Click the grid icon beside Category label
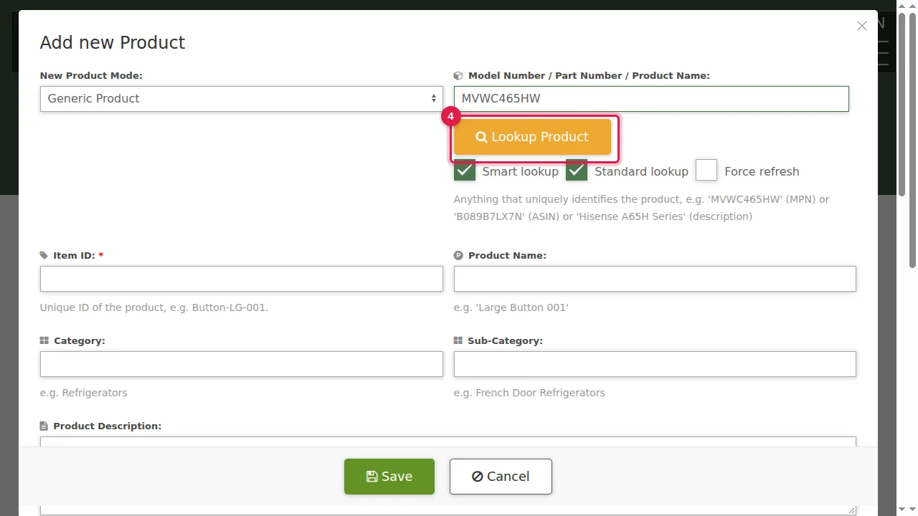This screenshot has width=918, height=516. coord(44,340)
